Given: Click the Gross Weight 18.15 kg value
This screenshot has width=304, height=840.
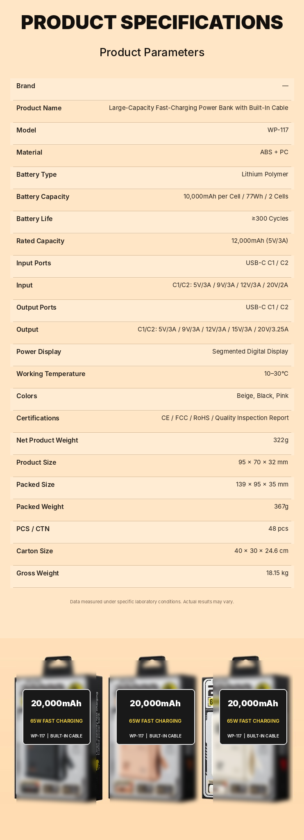Looking at the screenshot, I should pyautogui.click(x=277, y=573).
